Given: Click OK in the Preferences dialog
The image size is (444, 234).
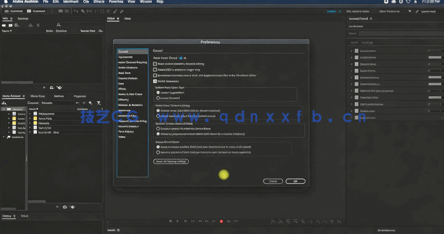Looking at the screenshot, I should click(x=295, y=181).
